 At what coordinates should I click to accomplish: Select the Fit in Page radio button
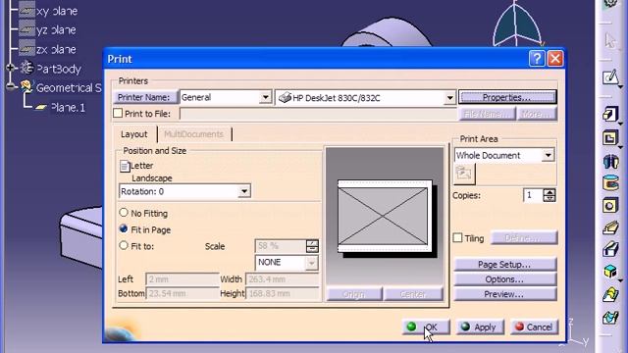pos(124,228)
